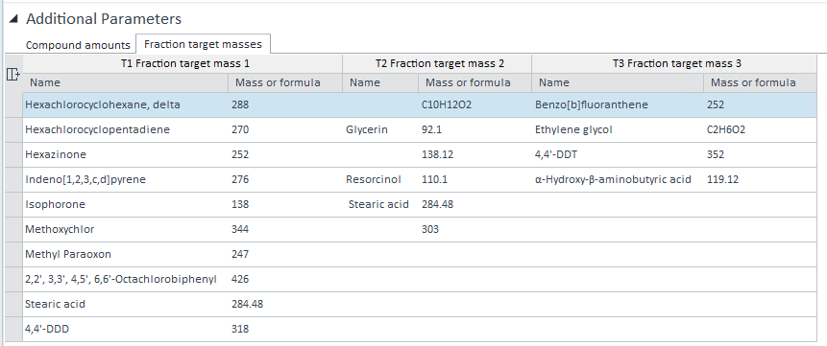Click the C10H12O2 formula cell
The width and height of the screenshot is (827, 346).
point(474,104)
